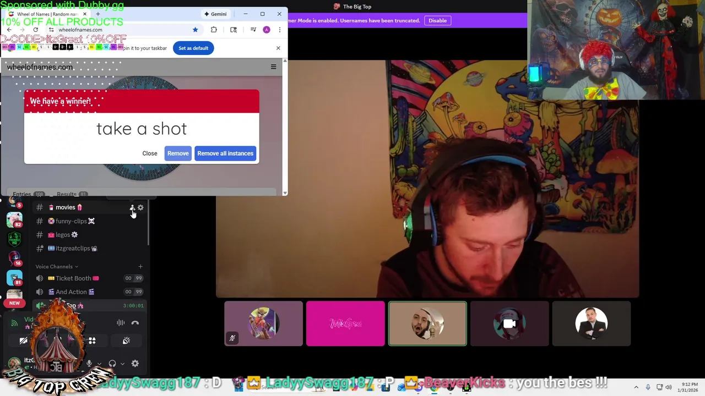705x396 pixels.
Task: Close the Wheel of Names tab
Action: (84, 14)
